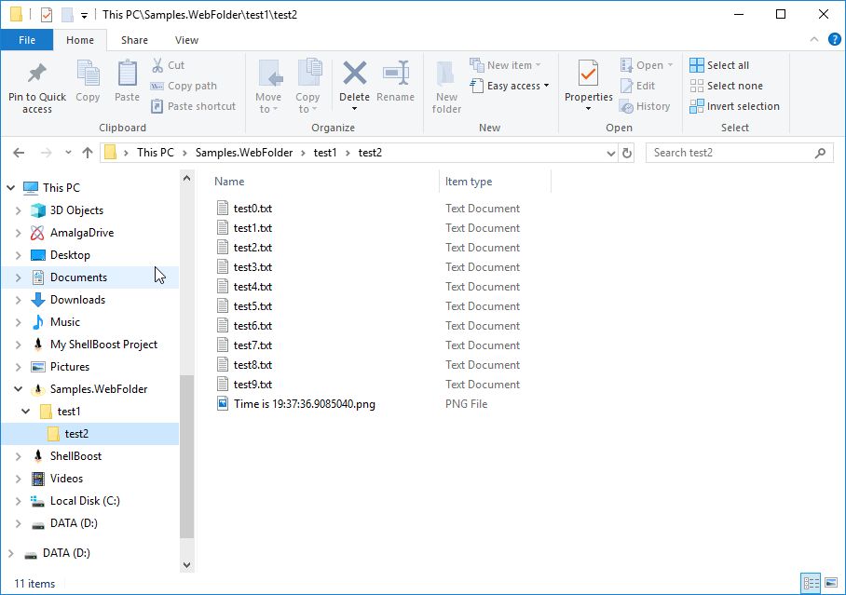Collapse the Samples.WebFolder tree node
The image size is (846, 595).
[x=18, y=388]
